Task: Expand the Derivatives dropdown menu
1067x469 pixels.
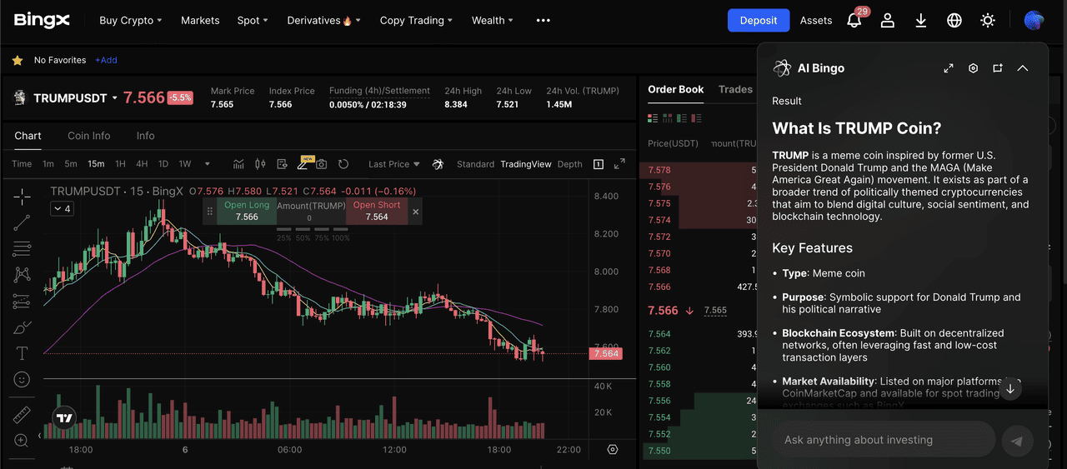Action: [323, 21]
